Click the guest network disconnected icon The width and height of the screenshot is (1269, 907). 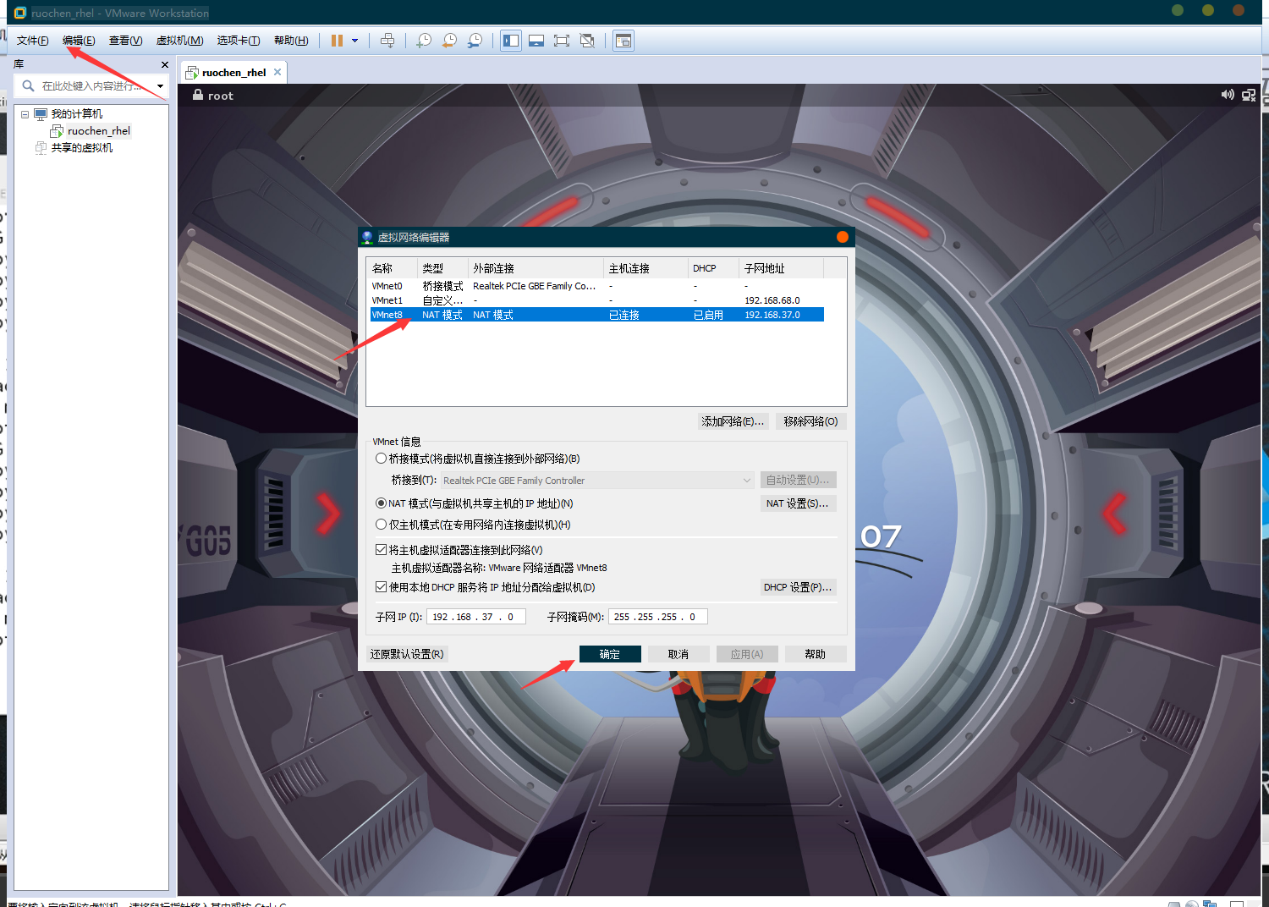[1249, 95]
